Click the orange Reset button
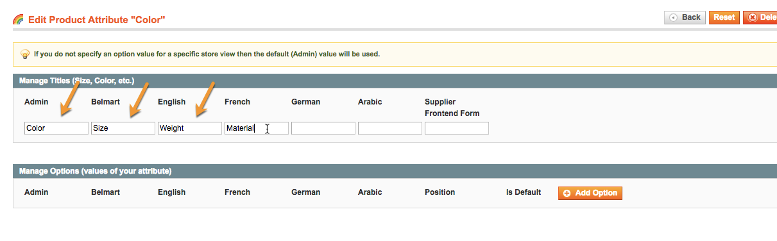Screen dimensions: 777x241 (x=724, y=17)
